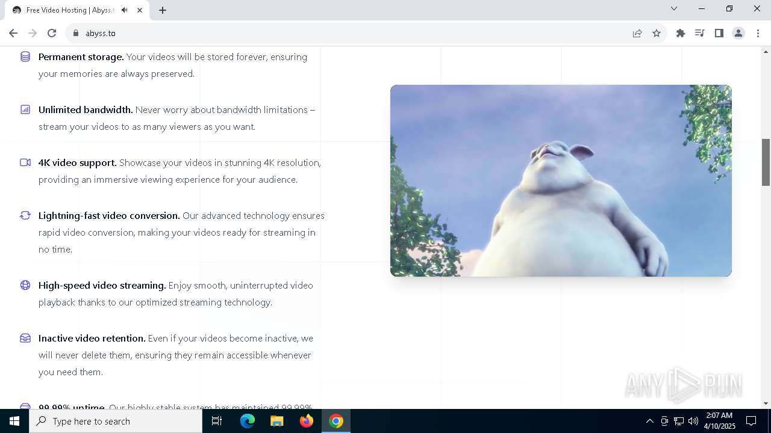Open Chrome's three-dot menu
Screen dimensions: 771x433
point(757,33)
